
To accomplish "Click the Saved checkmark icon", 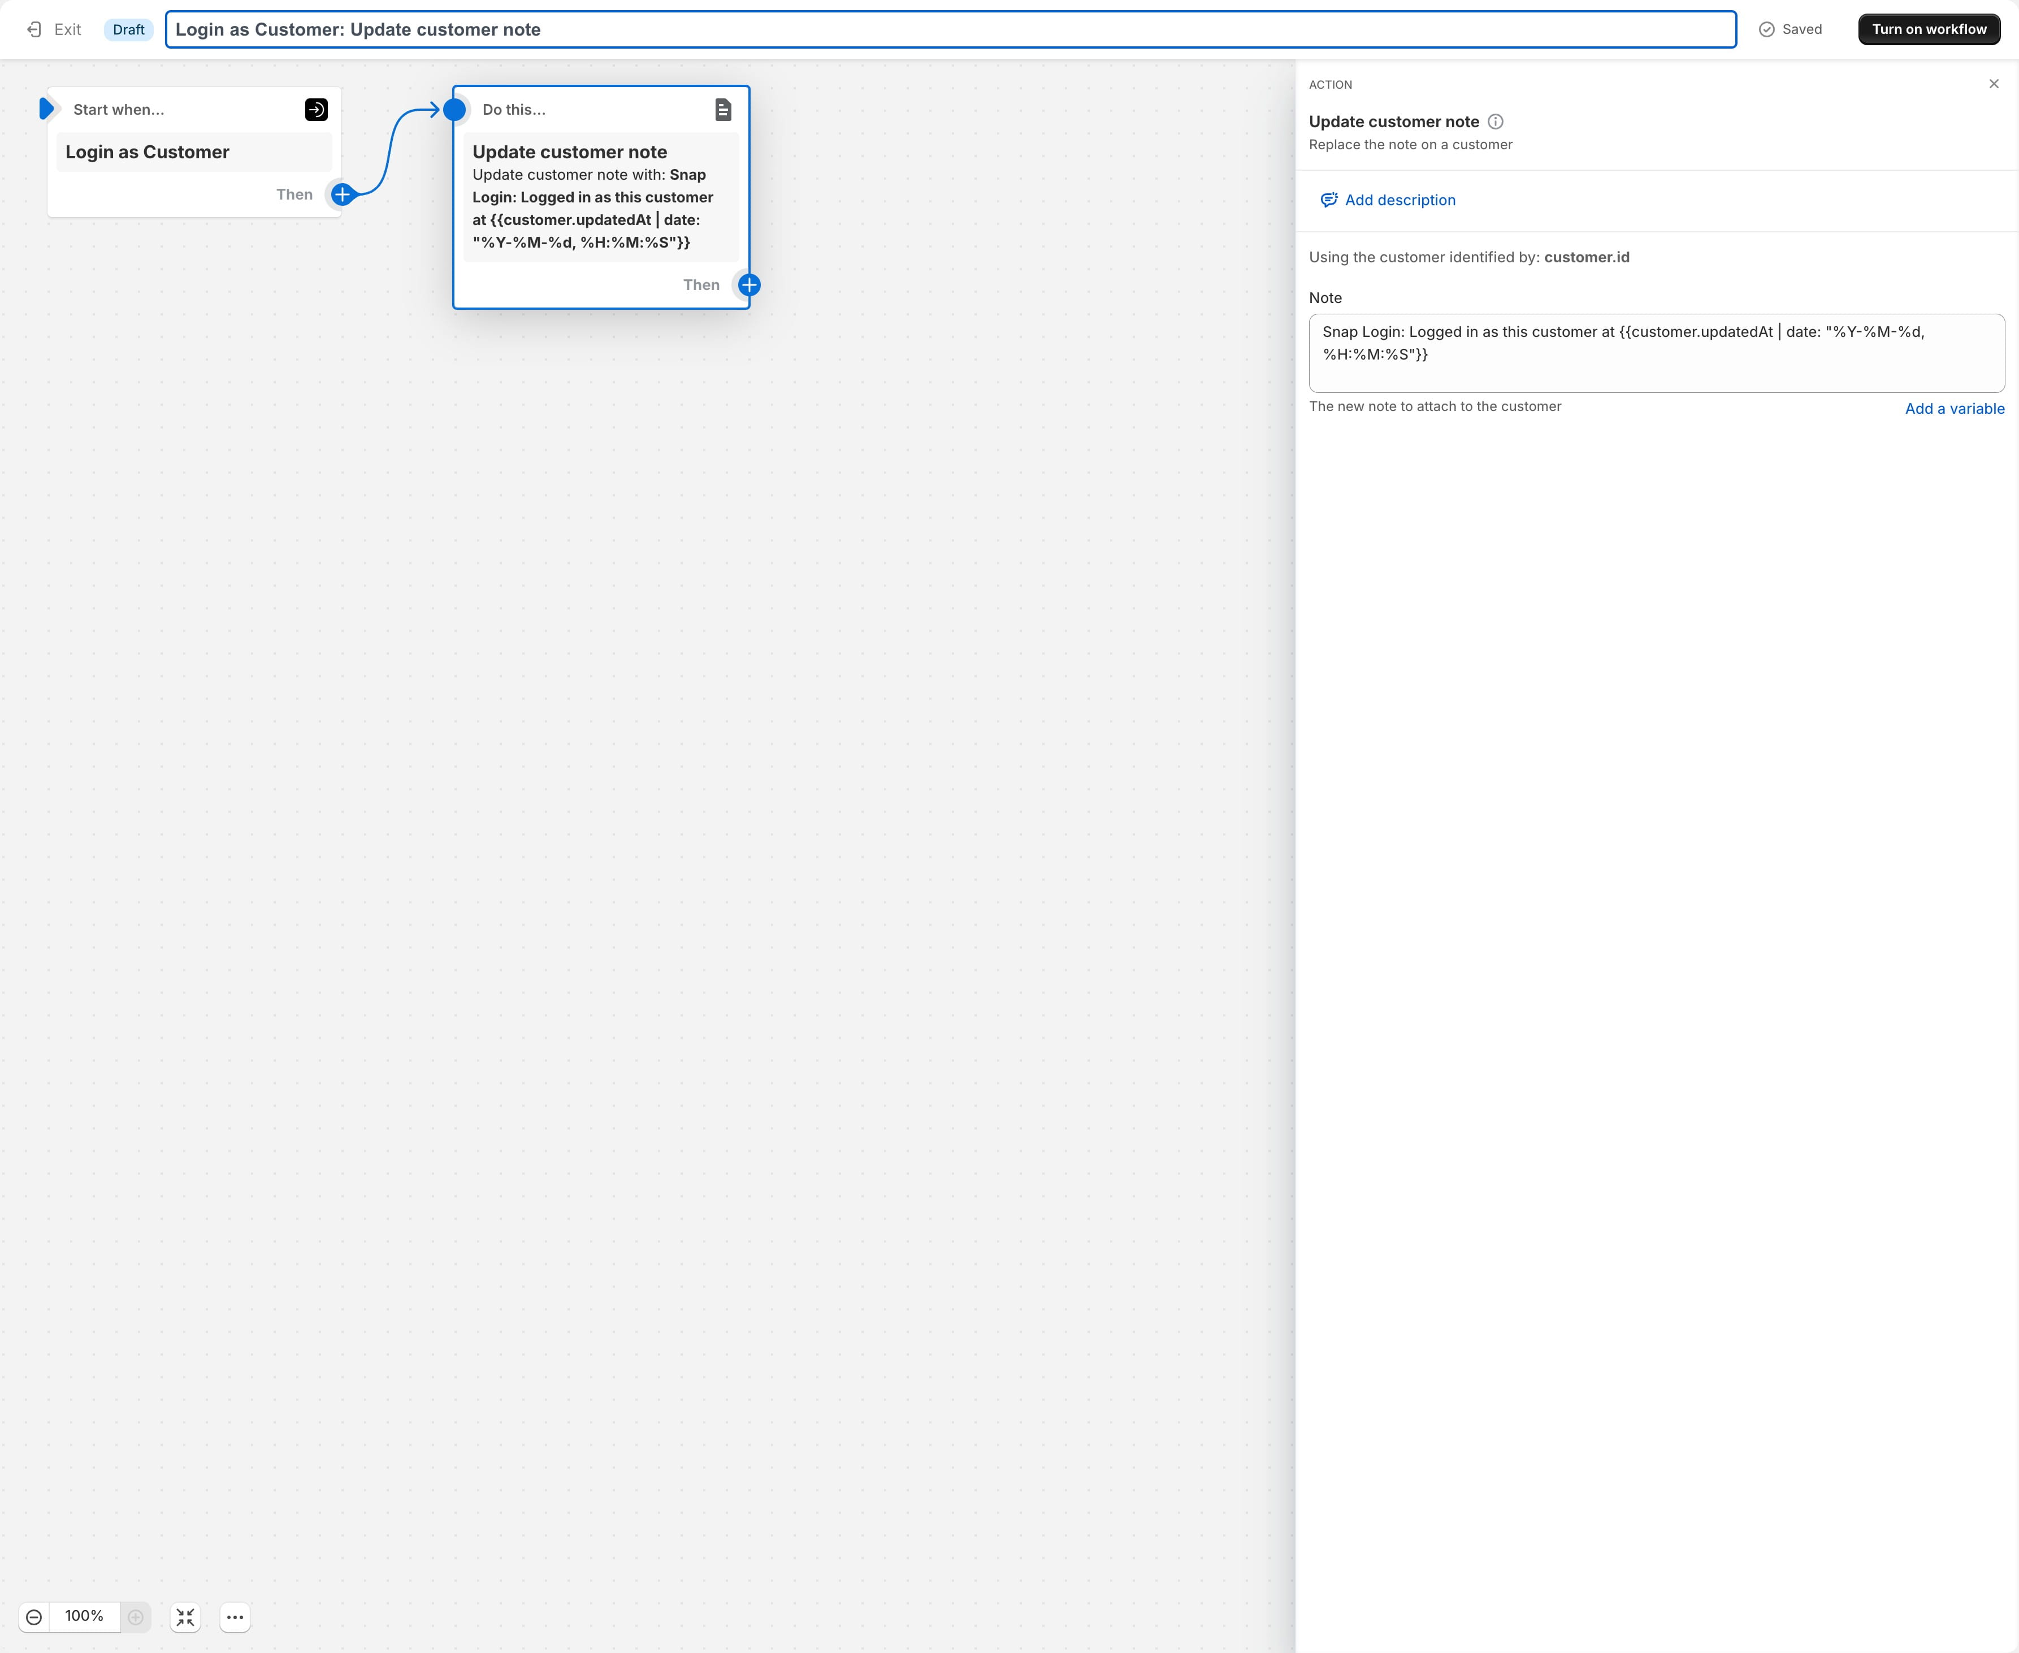I will (x=1766, y=29).
